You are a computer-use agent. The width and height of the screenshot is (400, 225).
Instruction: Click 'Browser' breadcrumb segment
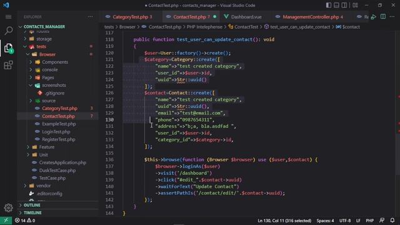(x=127, y=27)
